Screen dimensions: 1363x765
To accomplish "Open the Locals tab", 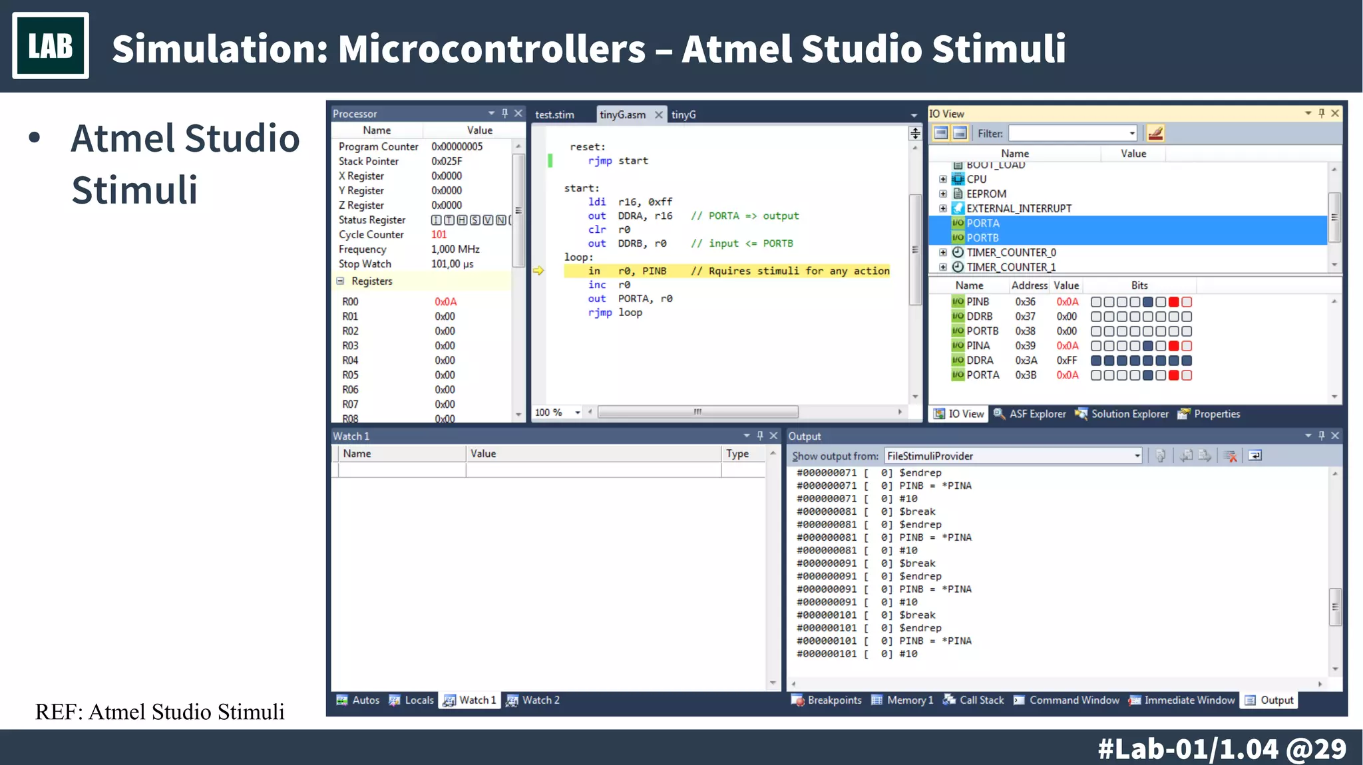I will [x=411, y=700].
